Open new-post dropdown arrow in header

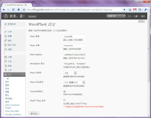[x=124, y=16]
